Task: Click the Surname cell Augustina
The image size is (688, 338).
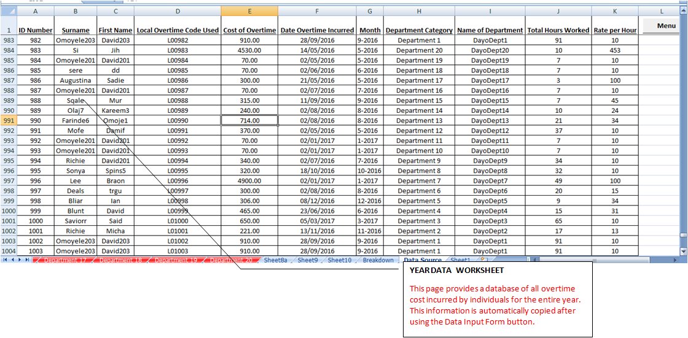Action: tap(75, 80)
